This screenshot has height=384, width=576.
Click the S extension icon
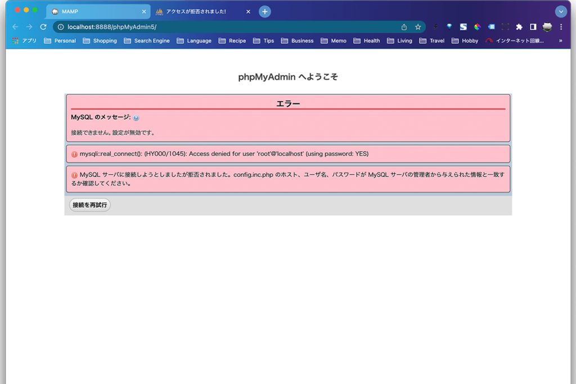click(463, 27)
